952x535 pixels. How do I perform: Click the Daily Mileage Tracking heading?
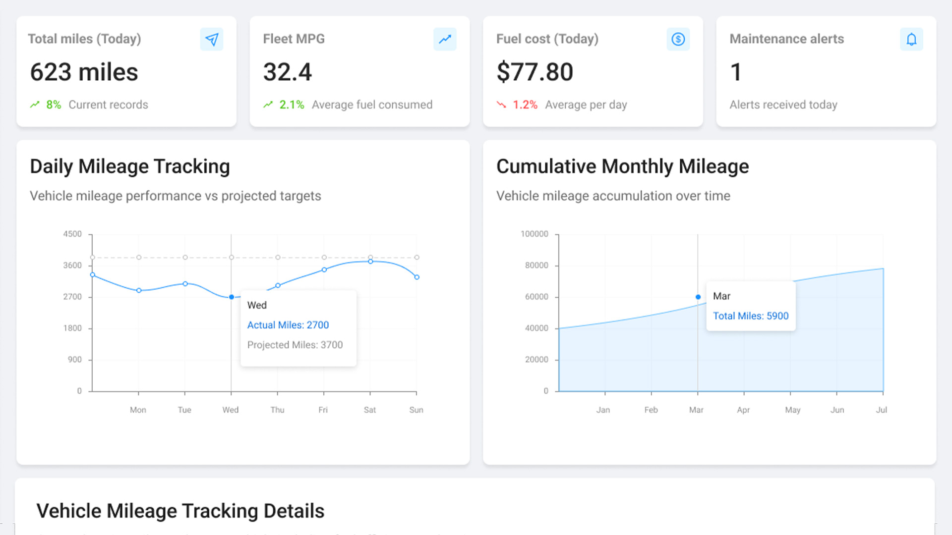click(130, 166)
